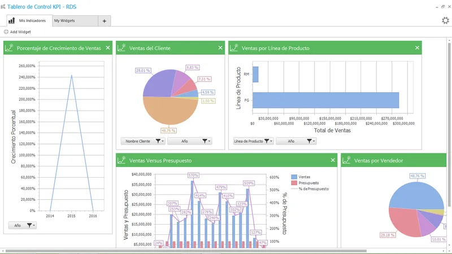Click the blue Ventas legend swatch
The image size is (452, 254).
pyautogui.click(x=294, y=177)
